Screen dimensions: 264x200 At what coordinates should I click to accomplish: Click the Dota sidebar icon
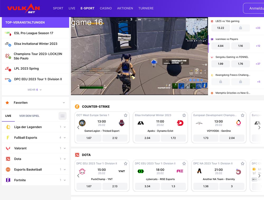[8, 159]
